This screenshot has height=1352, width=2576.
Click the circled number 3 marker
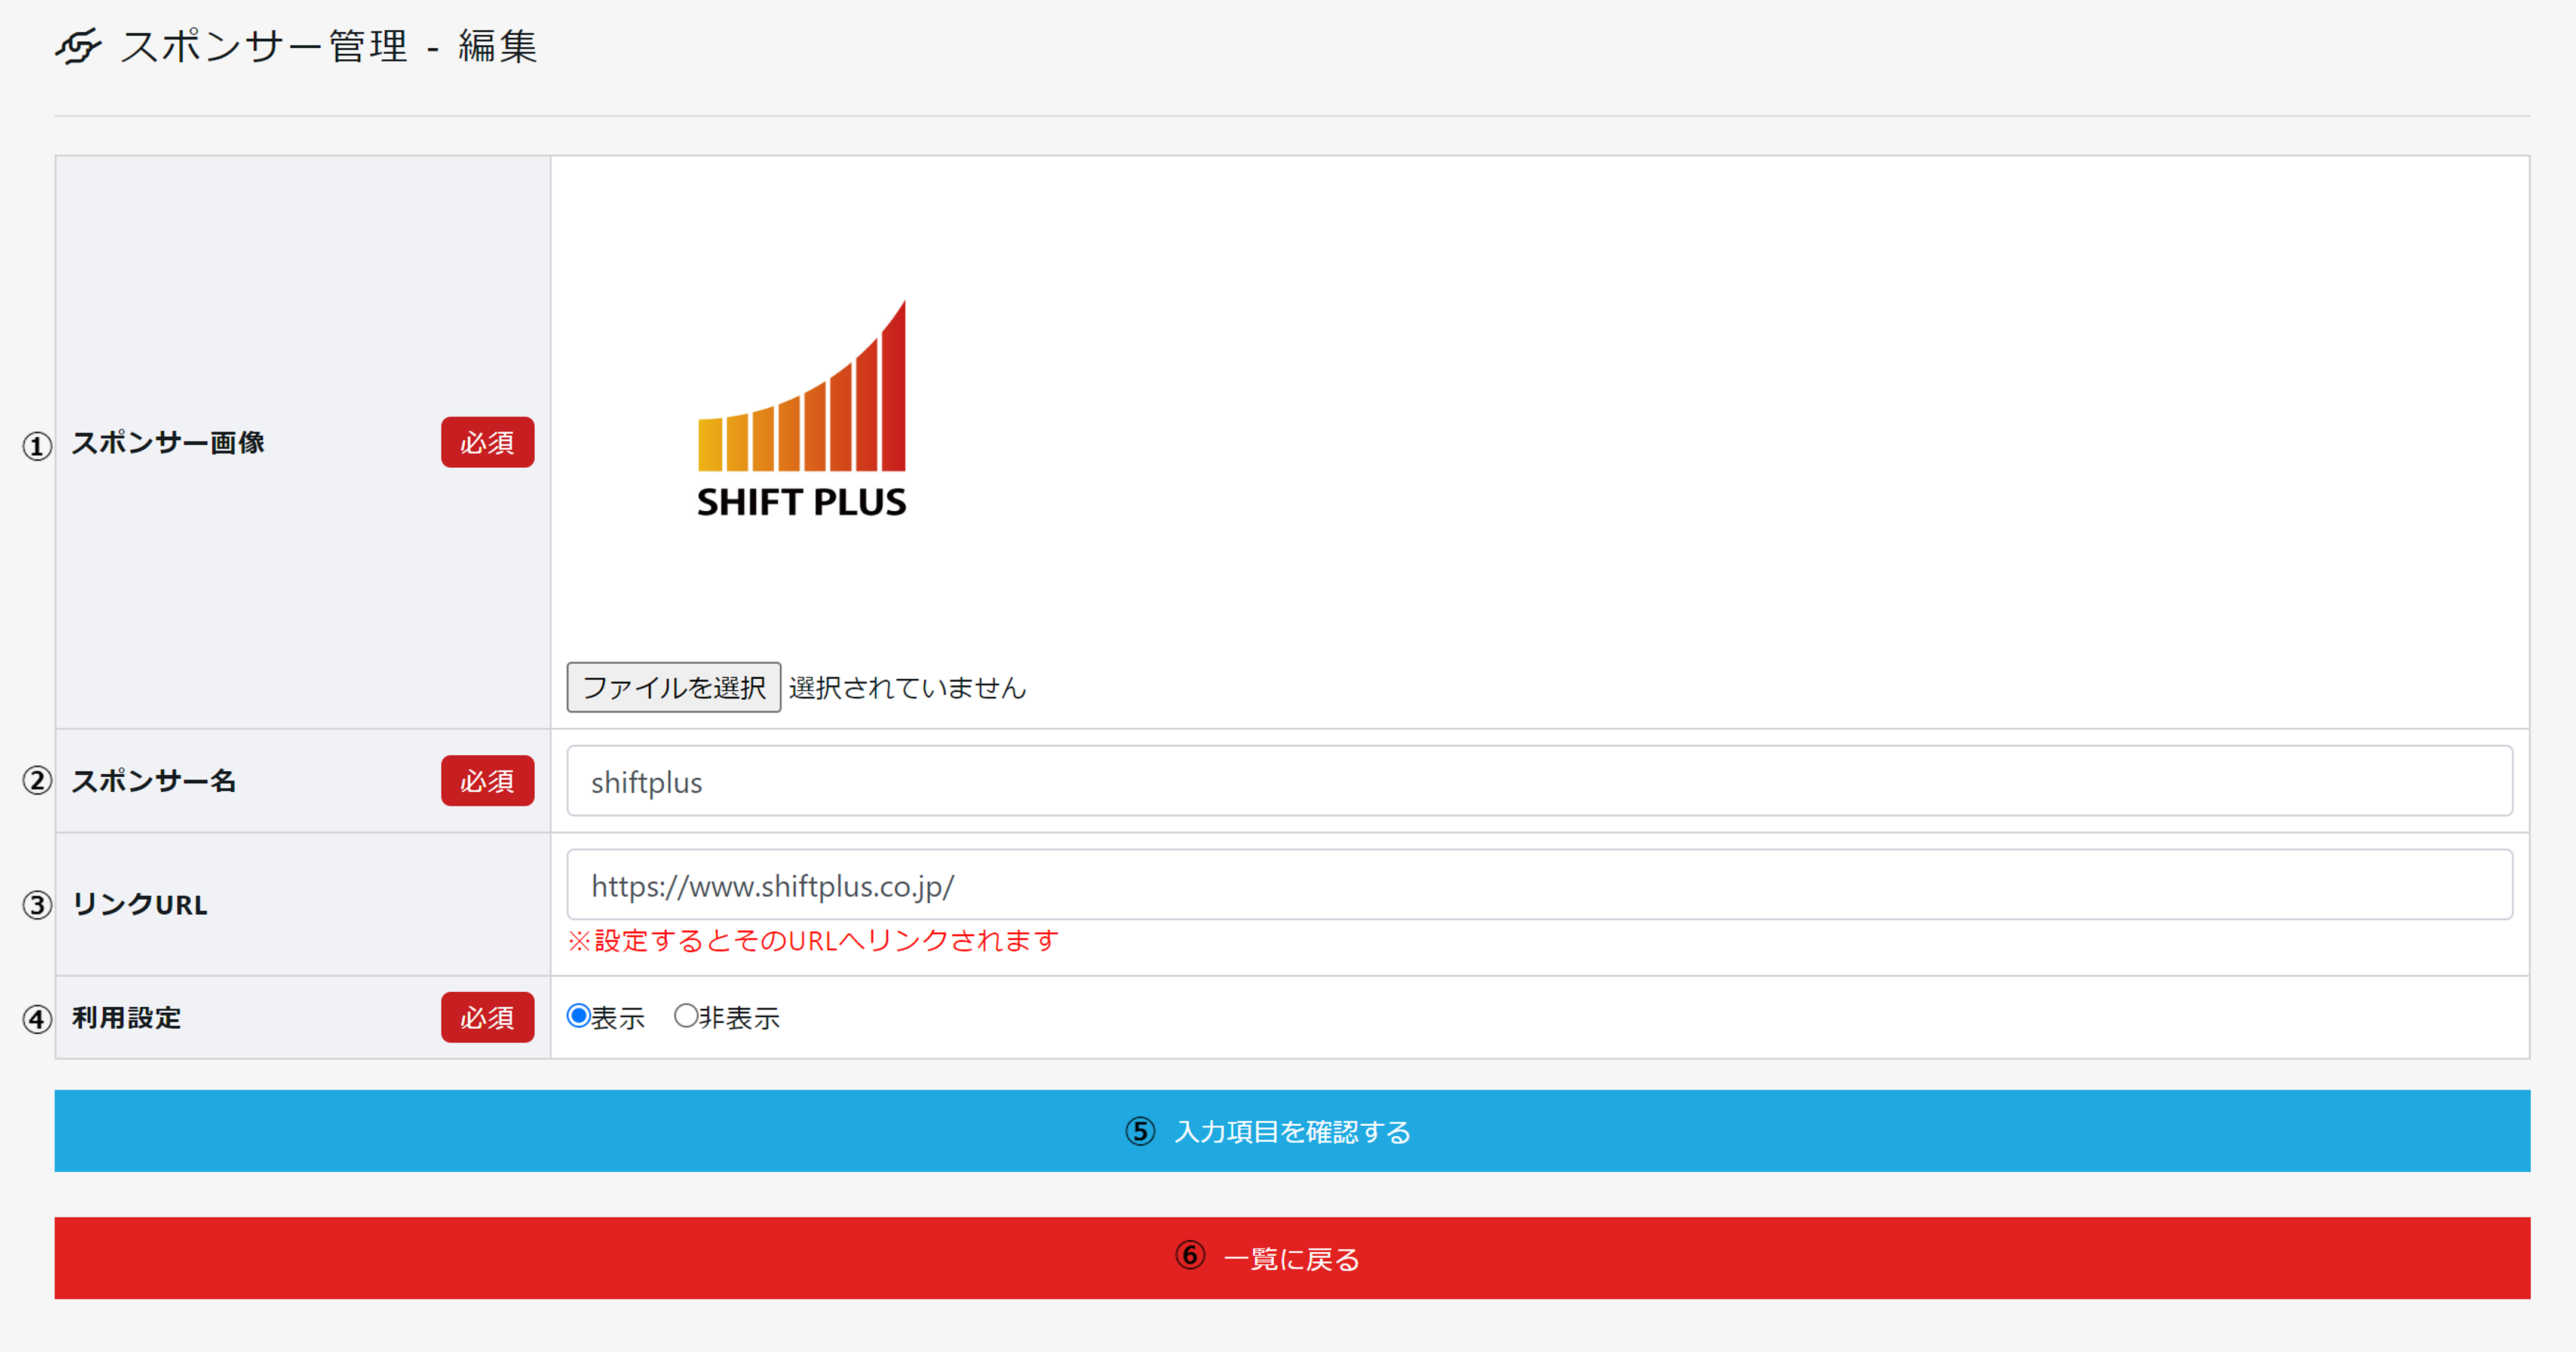pyautogui.click(x=37, y=905)
